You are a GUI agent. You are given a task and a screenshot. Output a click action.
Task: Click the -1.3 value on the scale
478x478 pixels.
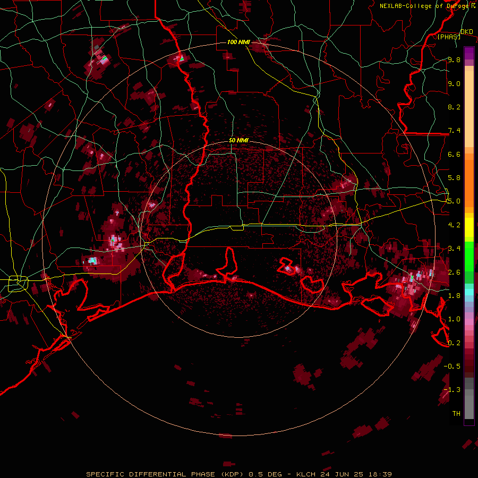coord(452,390)
